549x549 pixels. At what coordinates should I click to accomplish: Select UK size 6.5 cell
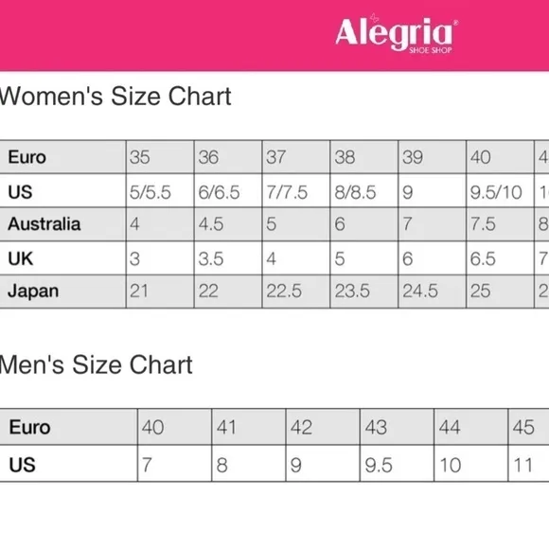coord(500,258)
